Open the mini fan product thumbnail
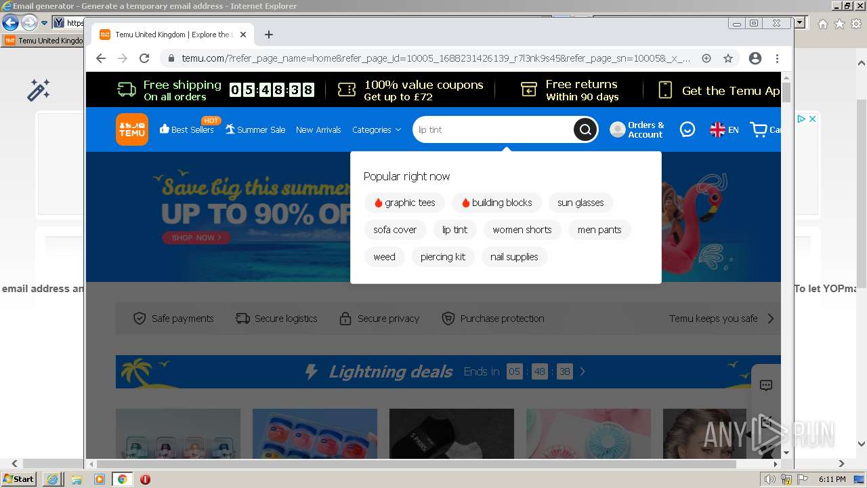867x488 pixels. (589, 434)
